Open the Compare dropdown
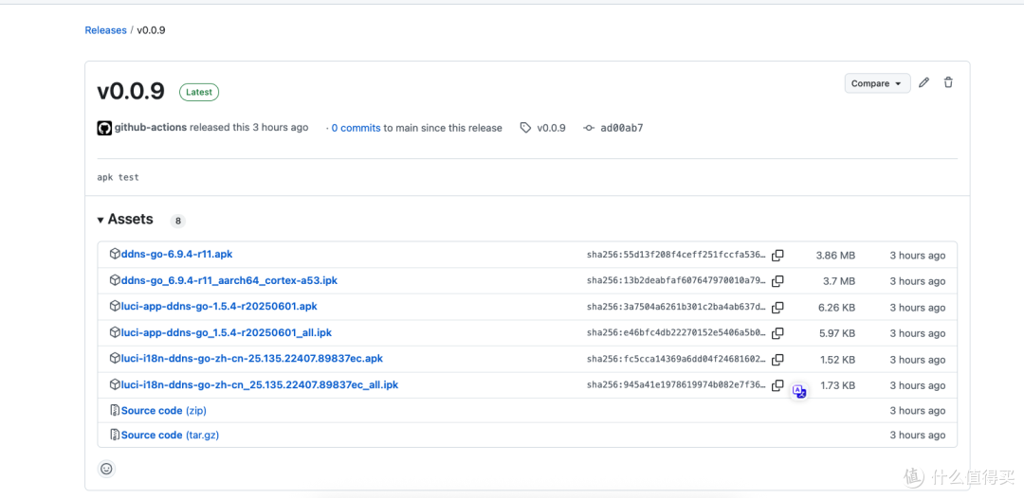 tap(877, 83)
